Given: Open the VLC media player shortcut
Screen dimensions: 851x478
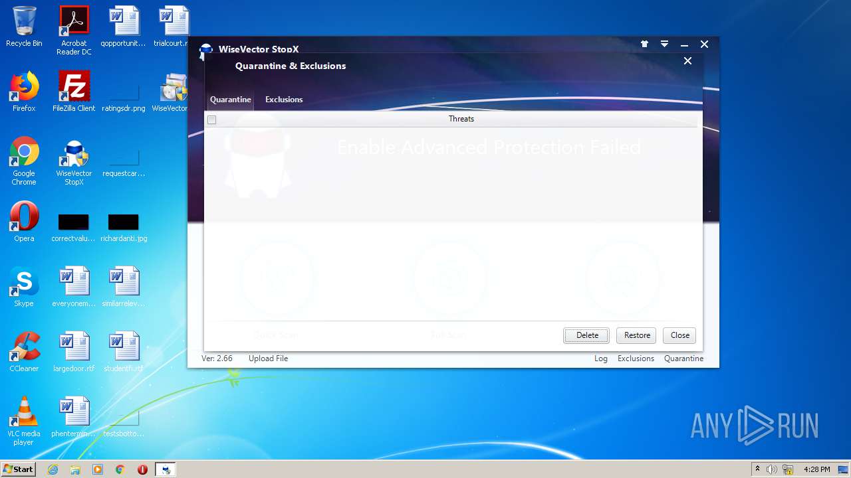Looking at the screenshot, I should tap(24, 421).
